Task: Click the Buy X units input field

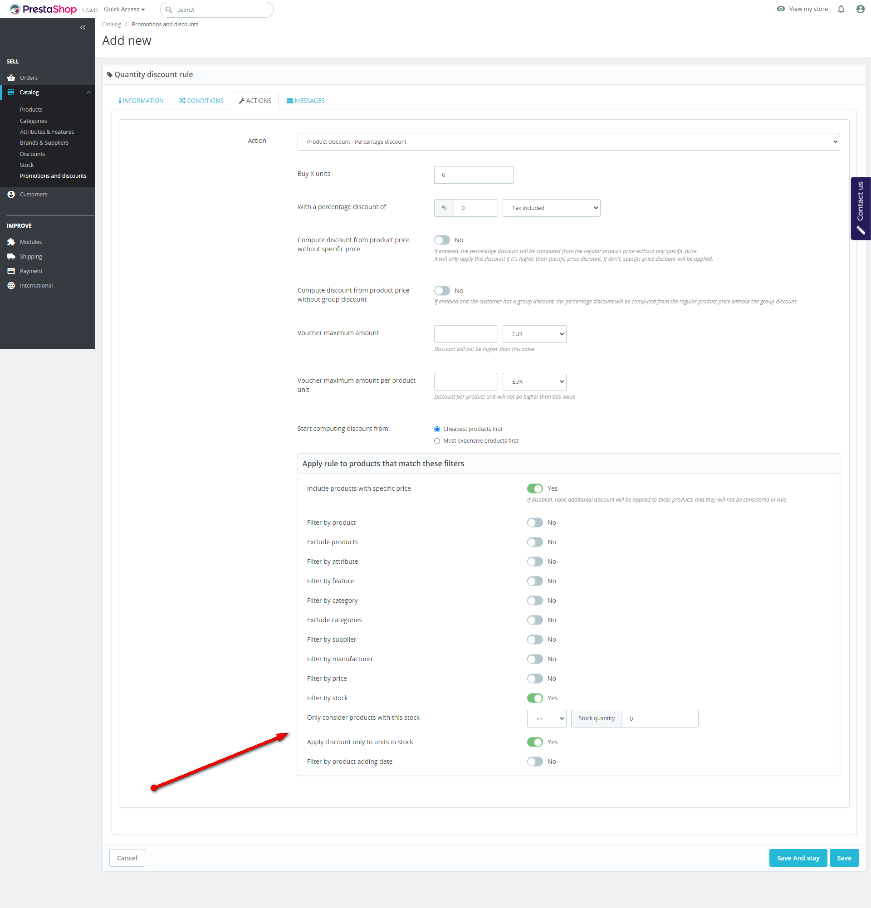Action: click(473, 175)
